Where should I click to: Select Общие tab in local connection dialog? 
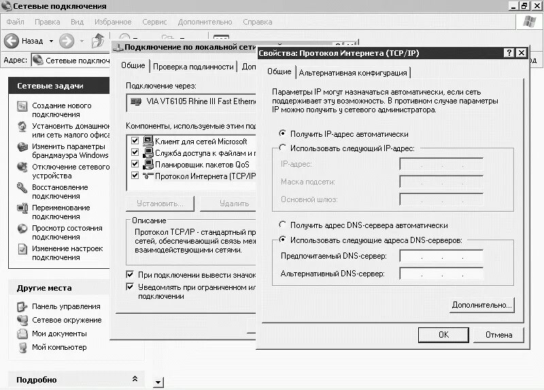(133, 65)
